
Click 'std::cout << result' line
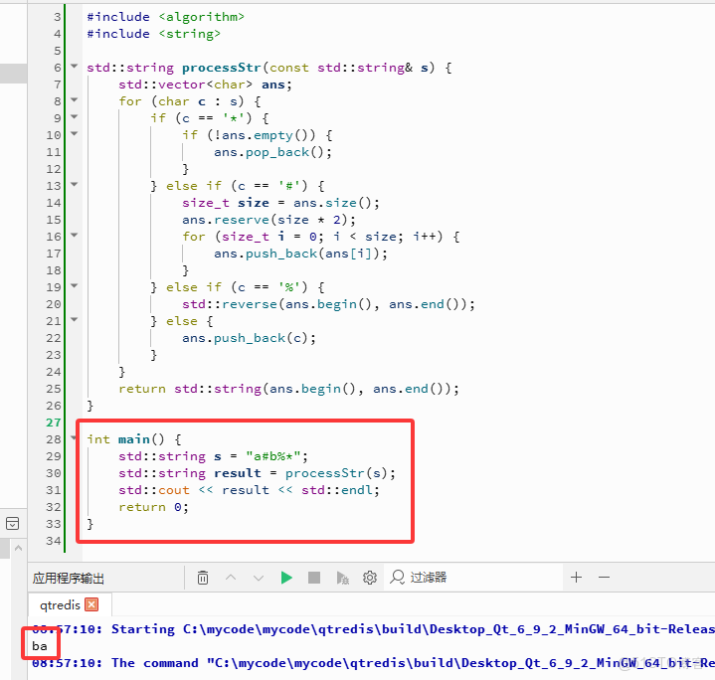pos(249,490)
